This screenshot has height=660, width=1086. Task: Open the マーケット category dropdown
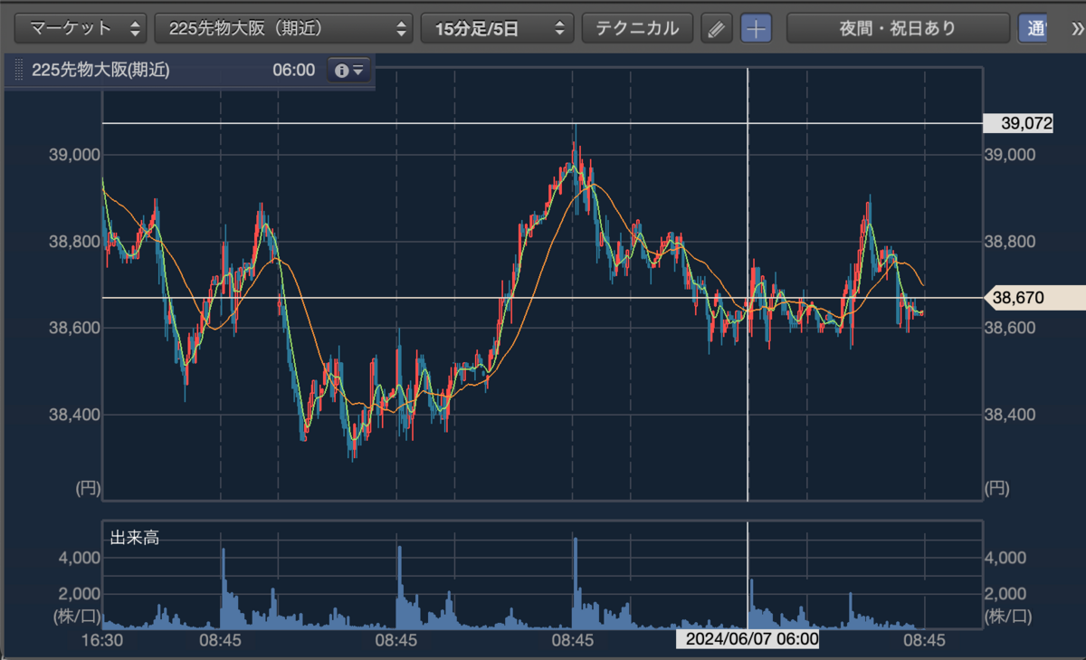(x=82, y=28)
